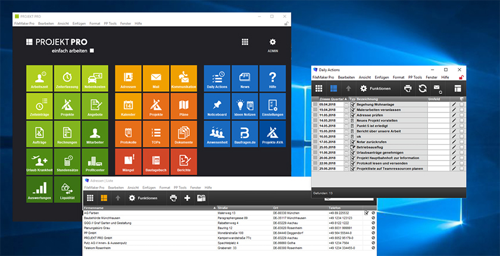Open the Zeiterfassung tile
The height and width of the screenshot is (256, 500).
pos(67,79)
